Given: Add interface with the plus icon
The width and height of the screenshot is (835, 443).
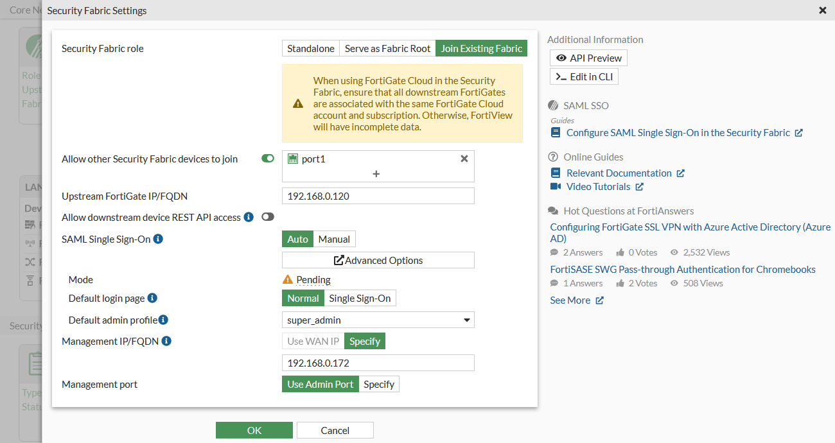Looking at the screenshot, I should (376, 174).
